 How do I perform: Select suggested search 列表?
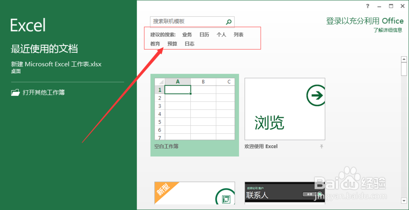click(x=239, y=34)
